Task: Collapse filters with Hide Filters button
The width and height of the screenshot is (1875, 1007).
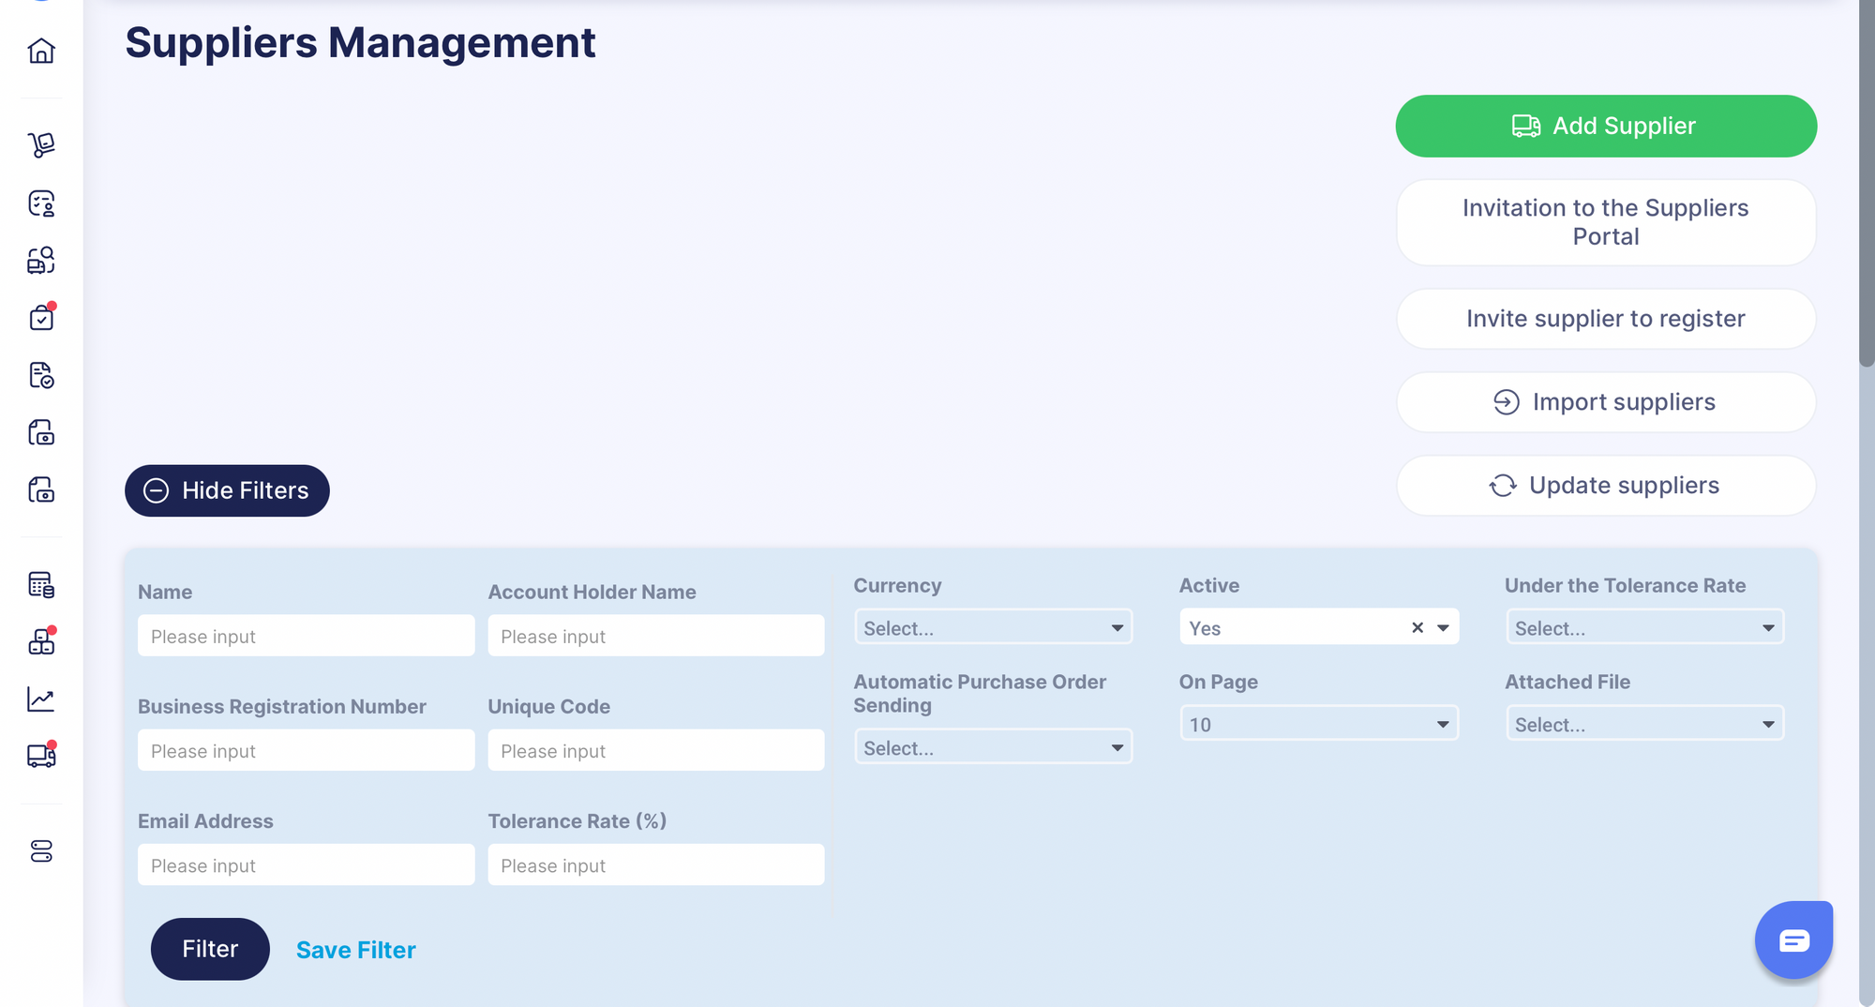Action: (227, 490)
